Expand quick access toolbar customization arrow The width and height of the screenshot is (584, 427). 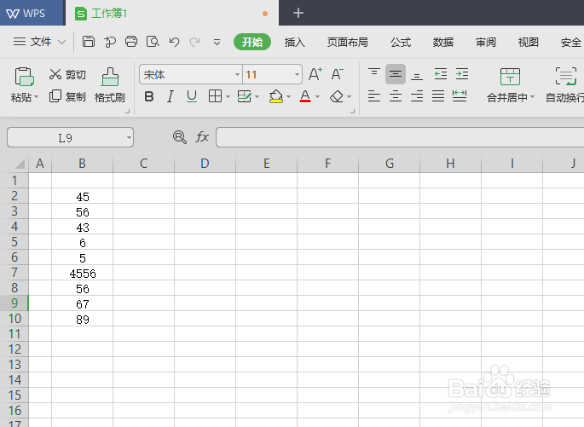click(217, 42)
